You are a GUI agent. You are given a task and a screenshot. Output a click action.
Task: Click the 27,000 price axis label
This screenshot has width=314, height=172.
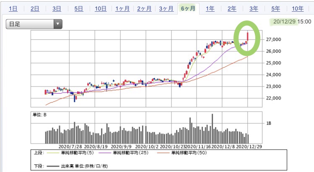point(273,39)
